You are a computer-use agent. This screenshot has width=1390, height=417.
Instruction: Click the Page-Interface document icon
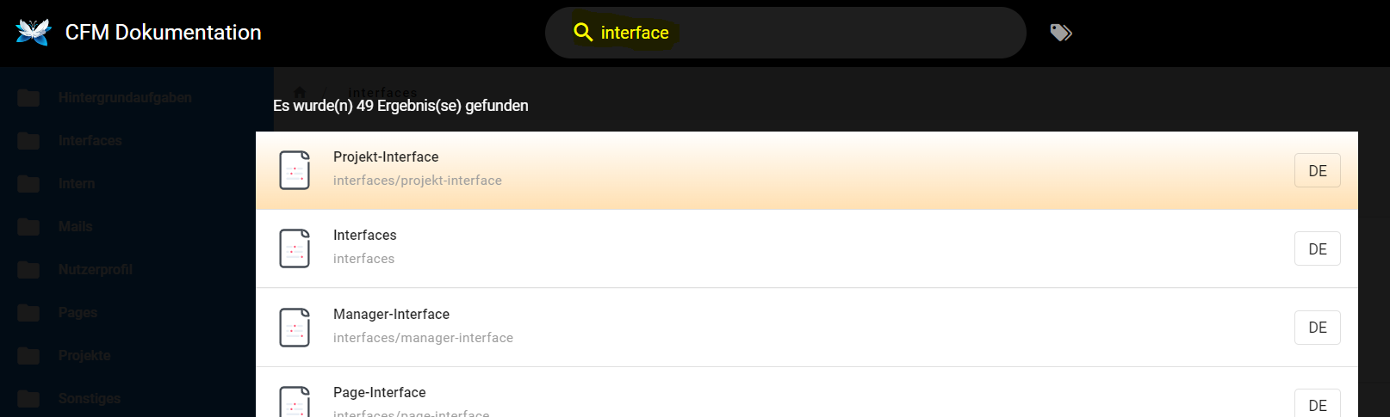(x=295, y=402)
